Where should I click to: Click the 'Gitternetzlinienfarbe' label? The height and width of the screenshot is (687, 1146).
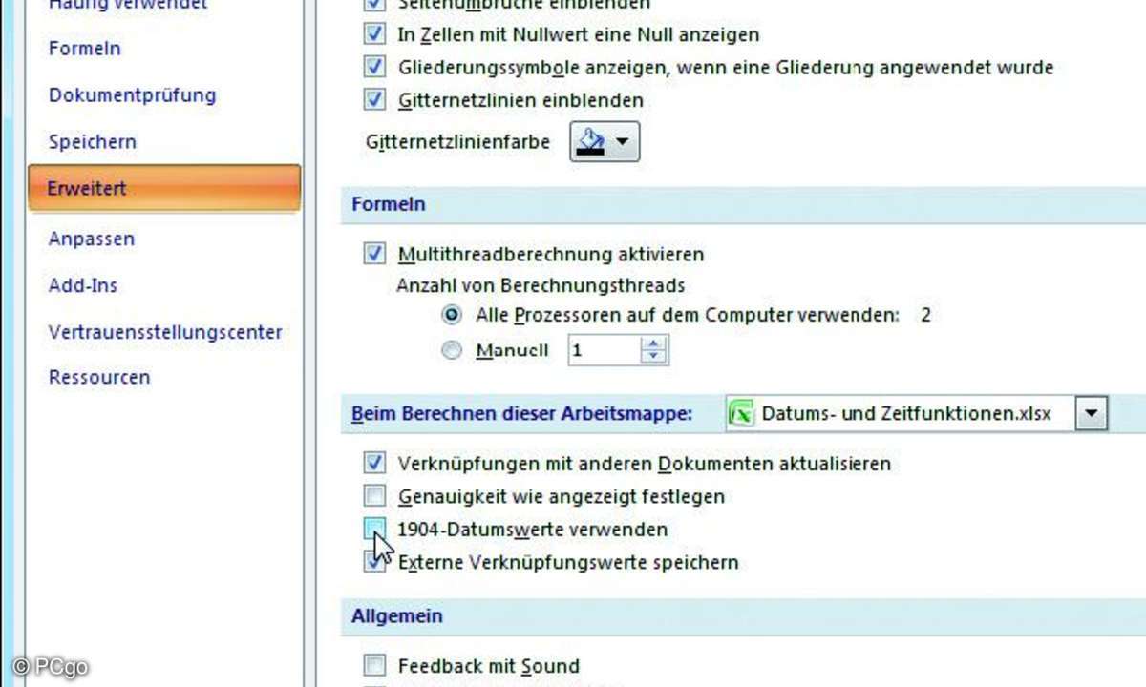point(457,142)
